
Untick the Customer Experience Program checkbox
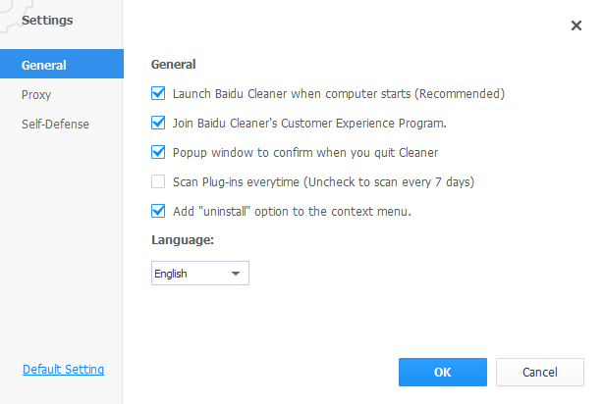[158, 124]
